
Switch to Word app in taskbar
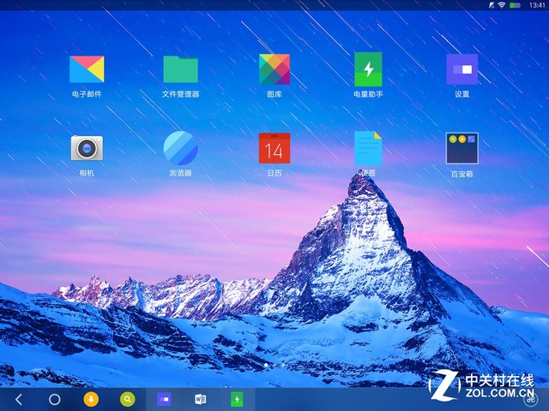coord(200,399)
